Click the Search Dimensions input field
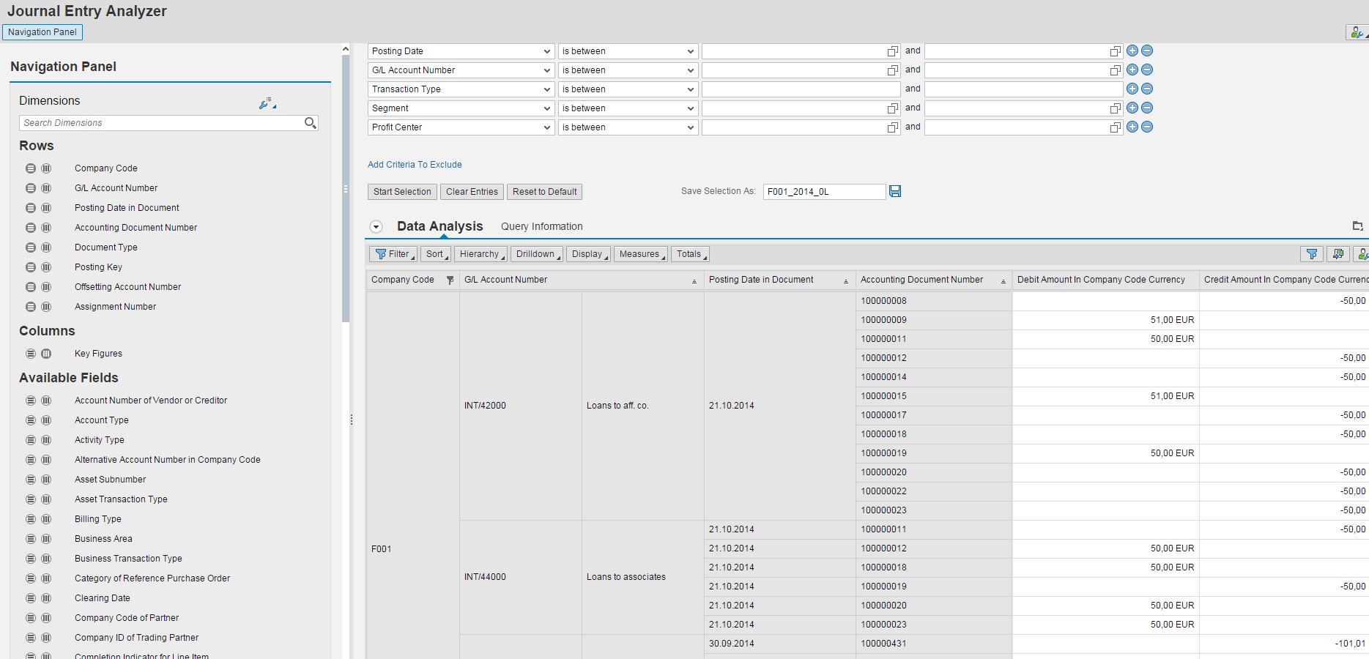Image resolution: width=1369 pixels, height=659 pixels. (x=161, y=123)
